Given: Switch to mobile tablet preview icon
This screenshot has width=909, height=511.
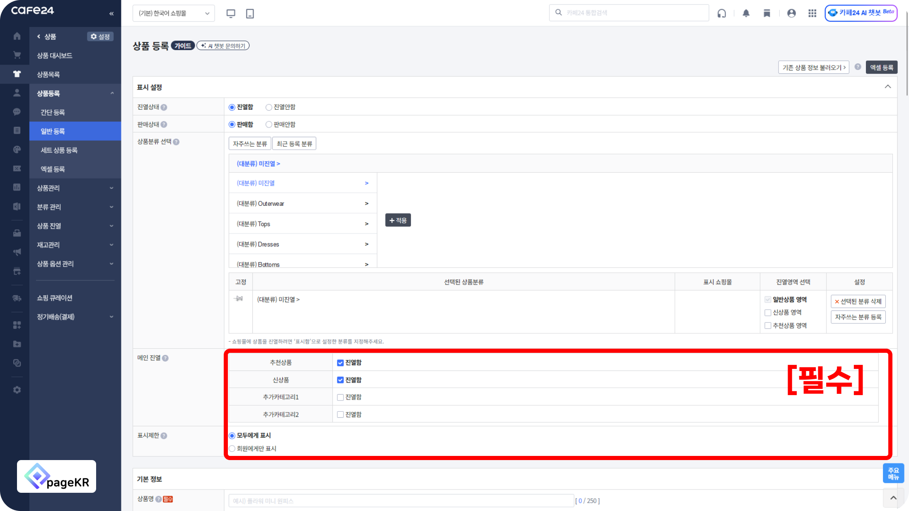Looking at the screenshot, I should 250,13.
